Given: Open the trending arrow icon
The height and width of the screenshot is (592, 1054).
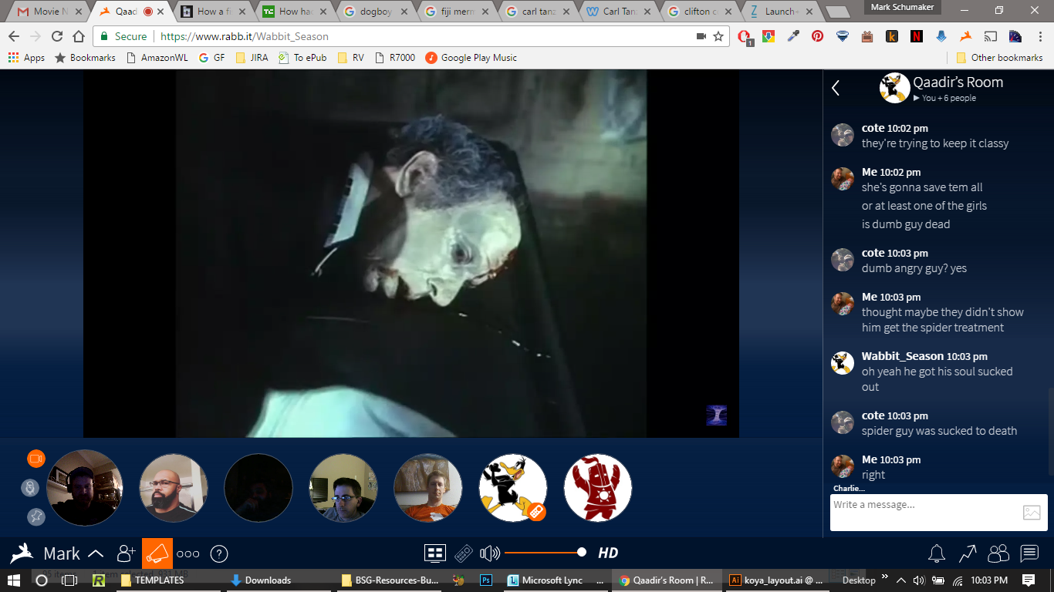Looking at the screenshot, I should click(968, 553).
